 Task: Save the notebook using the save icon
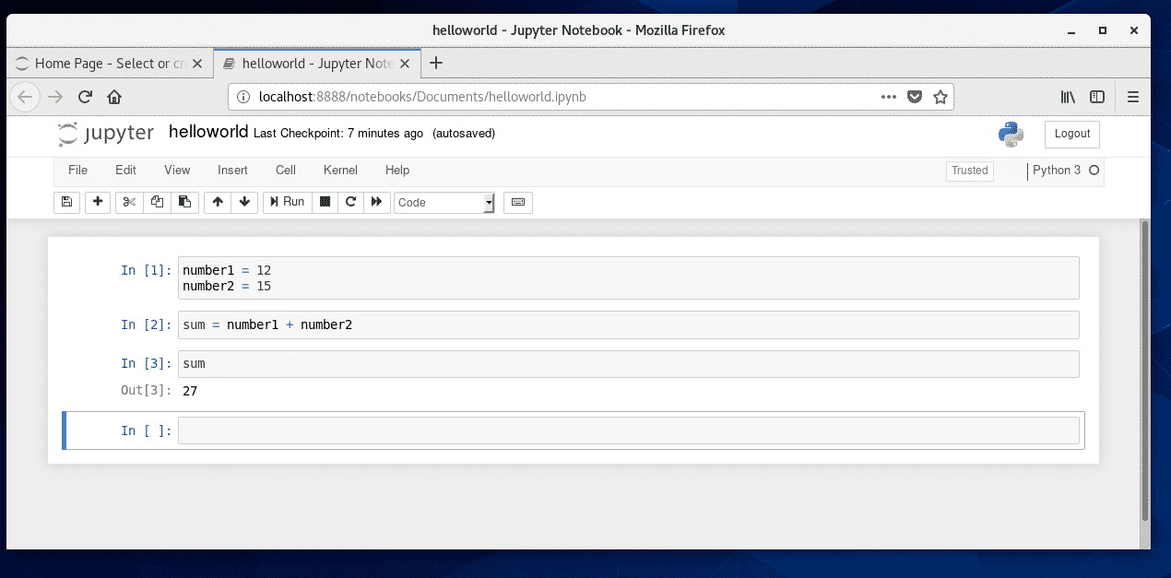(65, 202)
